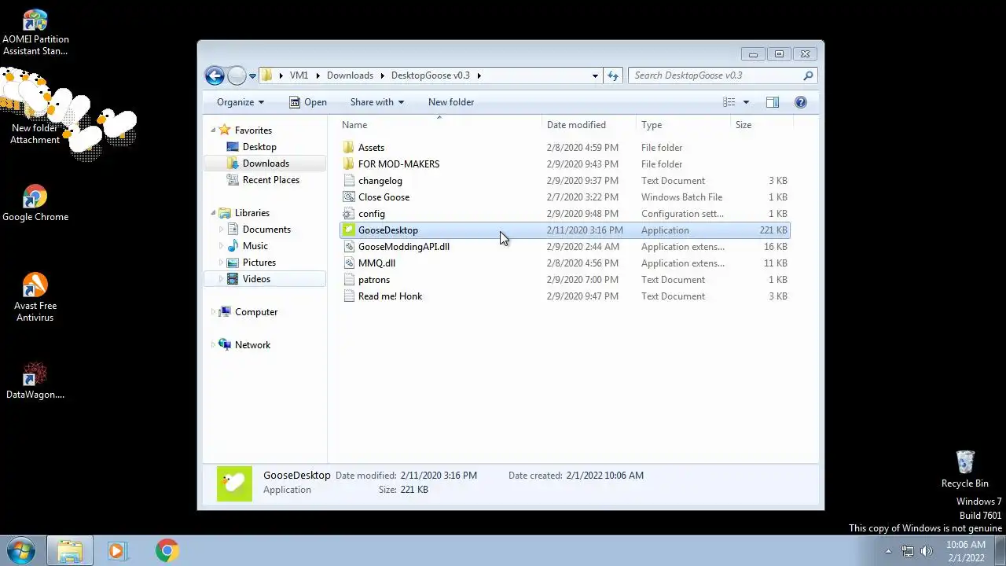Screen dimensions: 1006x566
Task: Navigate to VM1 in the address path
Action: pyautogui.click(x=299, y=75)
